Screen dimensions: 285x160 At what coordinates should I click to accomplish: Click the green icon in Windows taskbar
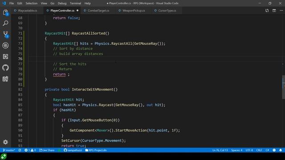coord(4,156)
